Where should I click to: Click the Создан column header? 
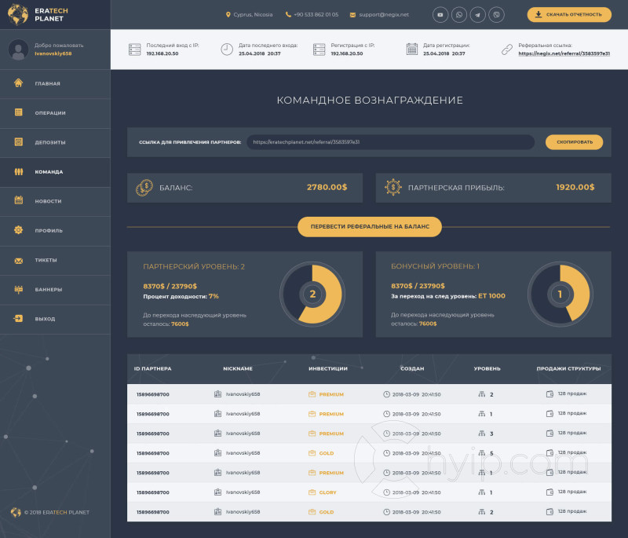pyautogui.click(x=412, y=368)
